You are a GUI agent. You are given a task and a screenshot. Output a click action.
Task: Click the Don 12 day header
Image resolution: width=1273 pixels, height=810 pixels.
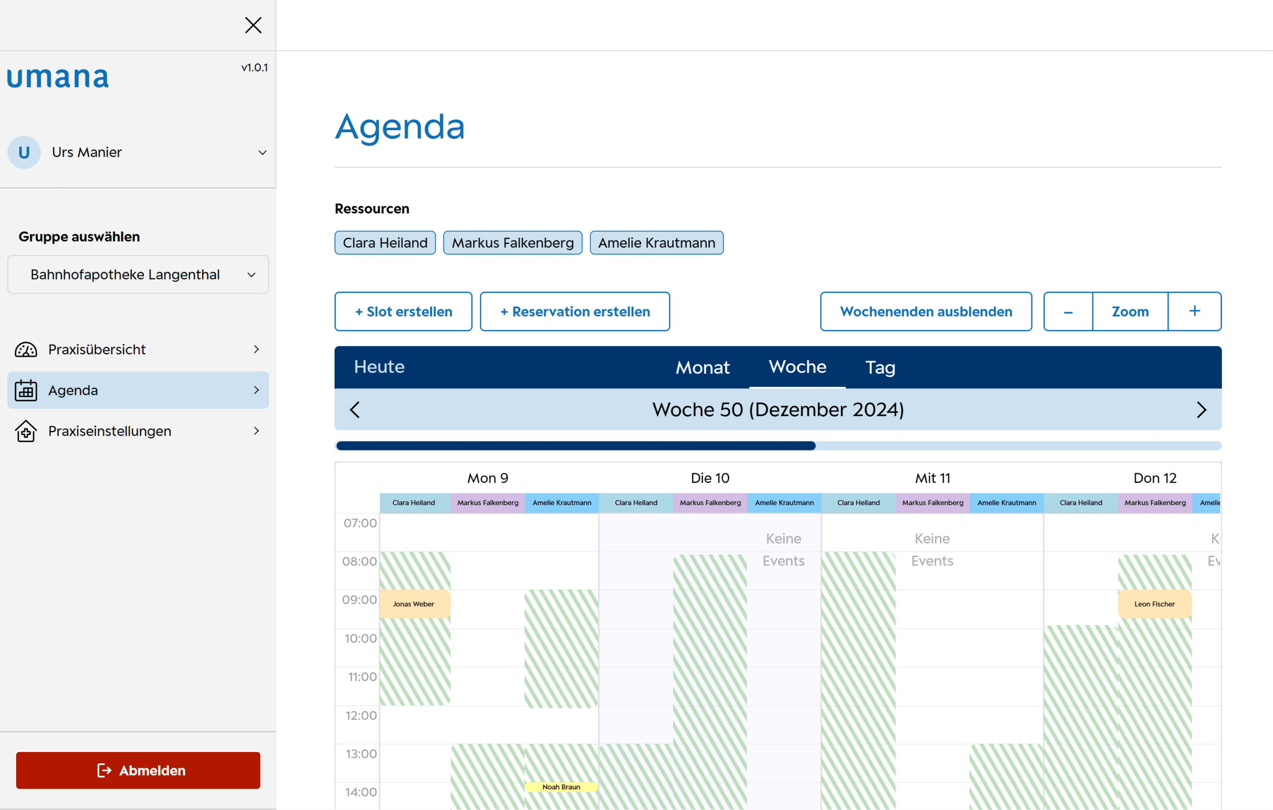(1155, 478)
